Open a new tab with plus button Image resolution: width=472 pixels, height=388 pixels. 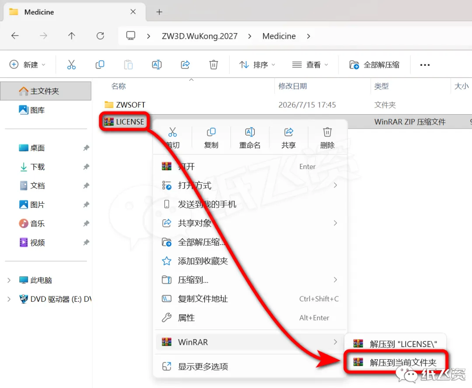click(x=159, y=12)
